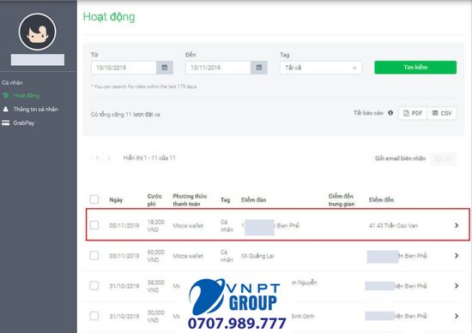Click the Ngày column header

pos(116,200)
